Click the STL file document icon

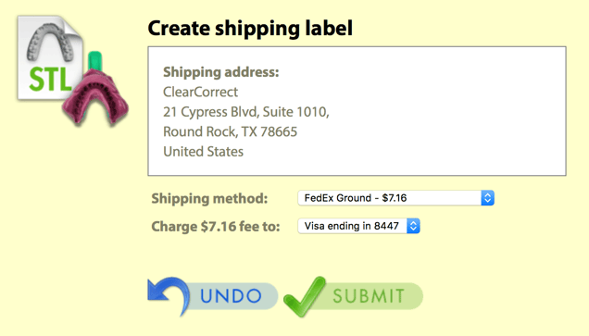[50, 58]
